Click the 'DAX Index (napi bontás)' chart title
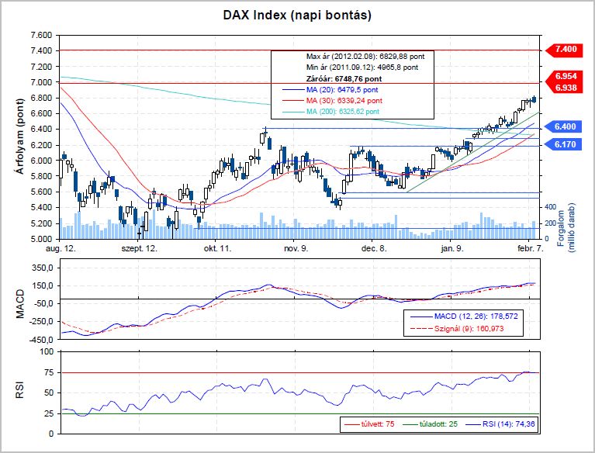The width and height of the screenshot is (595, 453). point(297,16)
